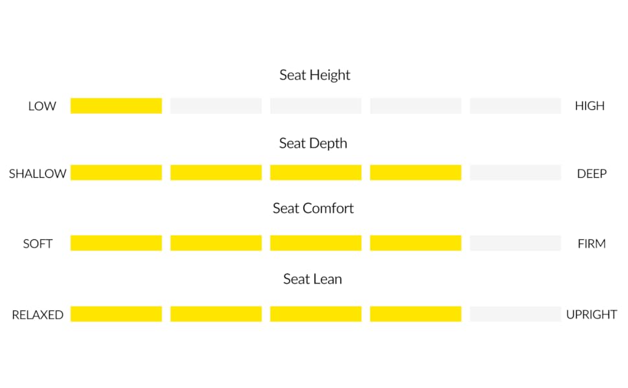Viewport: 628px width, 388px height.
Task: Click the fourth yellow Seat Depth segment
Action: coord(416,173)
